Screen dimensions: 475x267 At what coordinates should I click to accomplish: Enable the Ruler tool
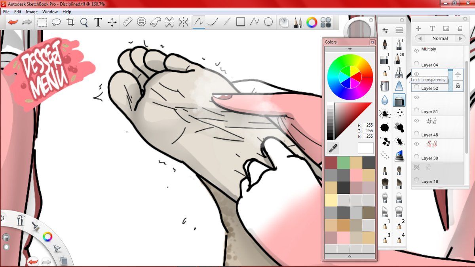(x=127, y=22)
